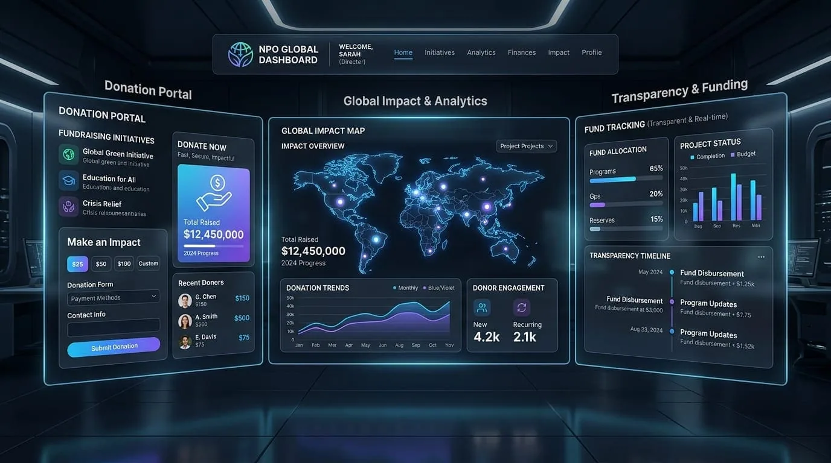Choose the Custom donation amount
The width and height of the screenshot is (831, 463).
click(x=148, y=263)
